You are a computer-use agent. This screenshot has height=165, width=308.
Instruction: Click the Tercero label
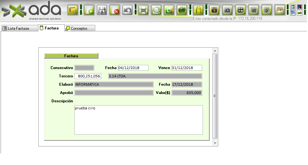(x=66, y=76)
